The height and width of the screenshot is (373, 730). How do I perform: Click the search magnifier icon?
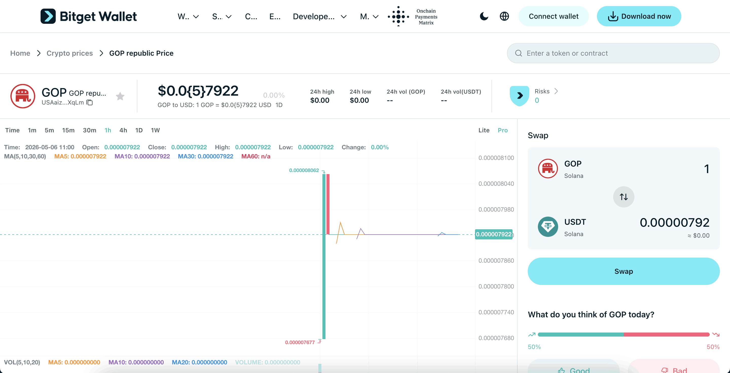(x=519, y=53)
